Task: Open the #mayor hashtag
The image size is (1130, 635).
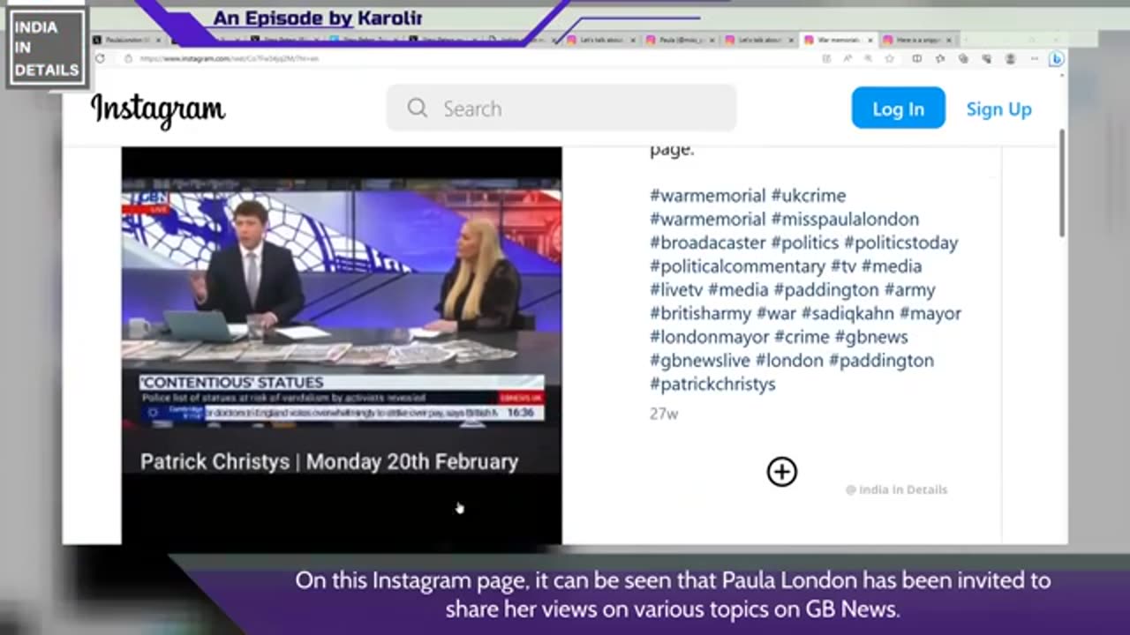Action: [x=930, y=313]
